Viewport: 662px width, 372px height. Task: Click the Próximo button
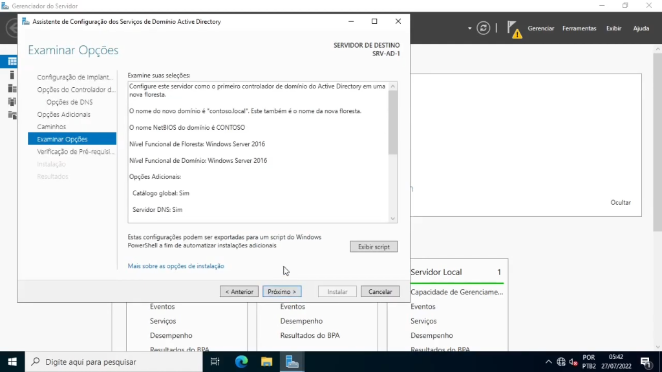pos(282,291)
